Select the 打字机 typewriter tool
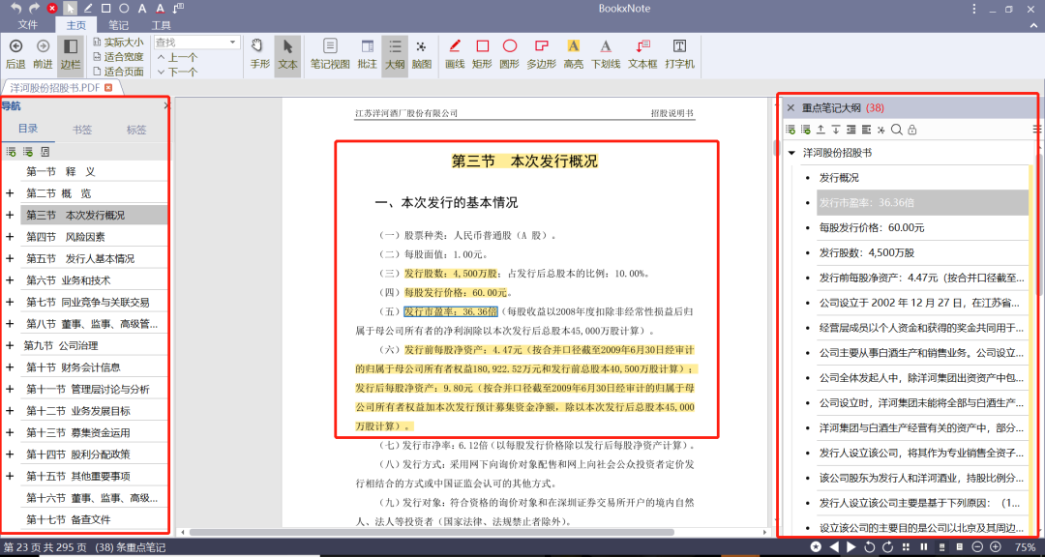 coord(680,54)
